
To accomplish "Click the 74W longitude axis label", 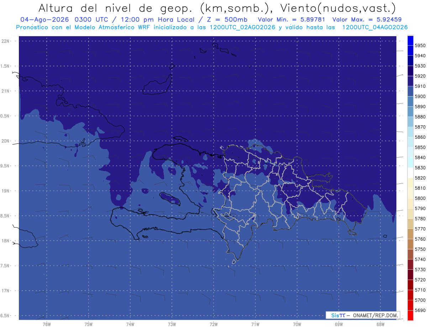I will [x=130, y=324].
